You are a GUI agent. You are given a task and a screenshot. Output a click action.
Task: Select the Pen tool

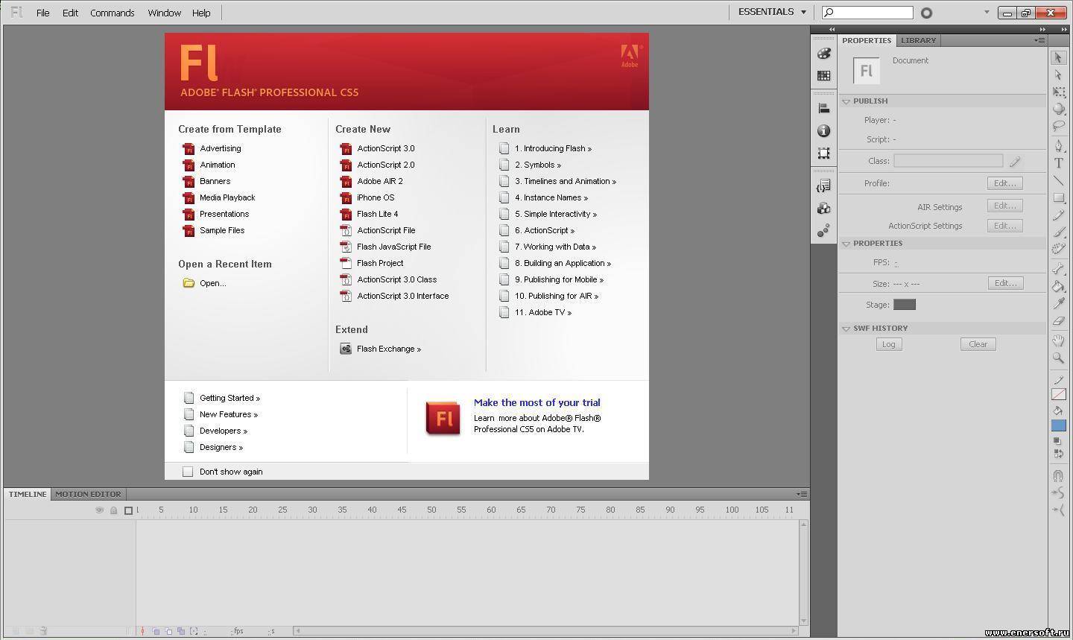point(1058,145)
